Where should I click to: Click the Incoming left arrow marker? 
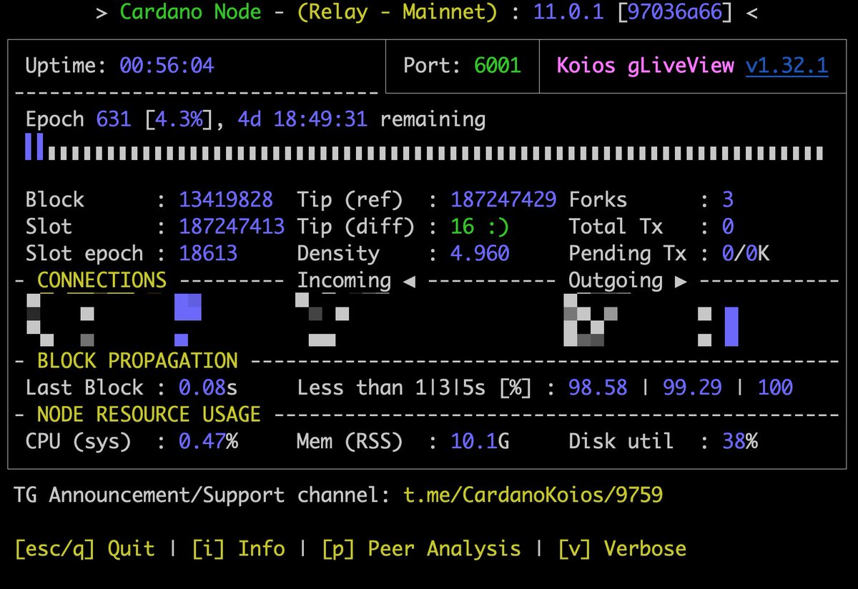point(408,282)
